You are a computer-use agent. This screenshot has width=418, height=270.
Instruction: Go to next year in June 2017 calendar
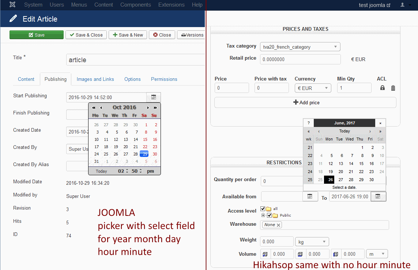click(380, 131)
